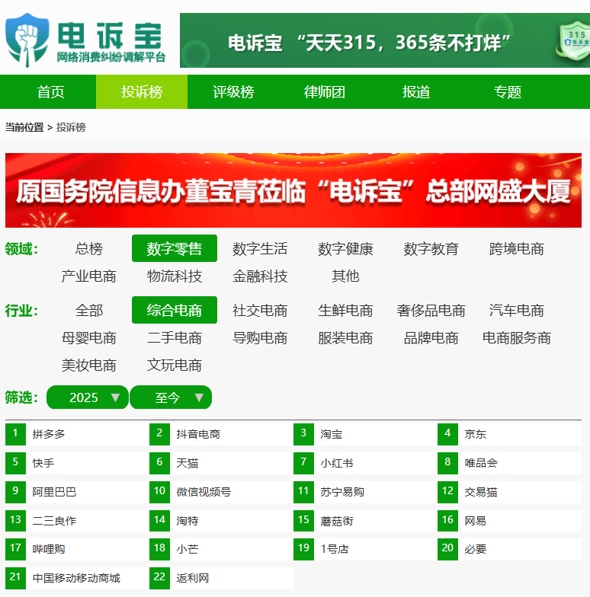Viewport: 590px width, 597px height.
Task: Select 数字生活 domain filter
Action: [x=260, y=248]
